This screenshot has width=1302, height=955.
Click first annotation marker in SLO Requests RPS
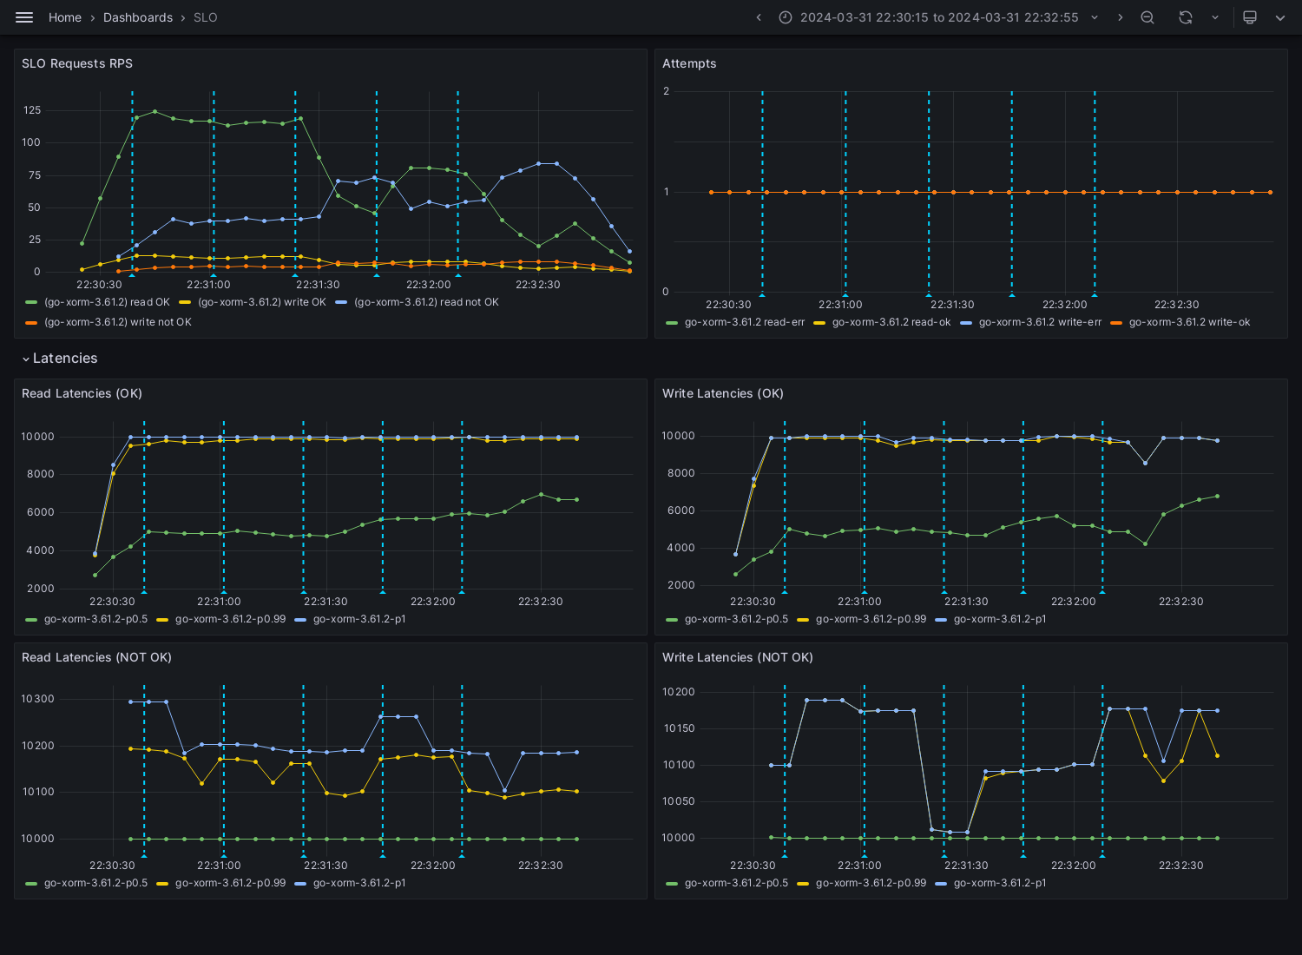point(132,274)
